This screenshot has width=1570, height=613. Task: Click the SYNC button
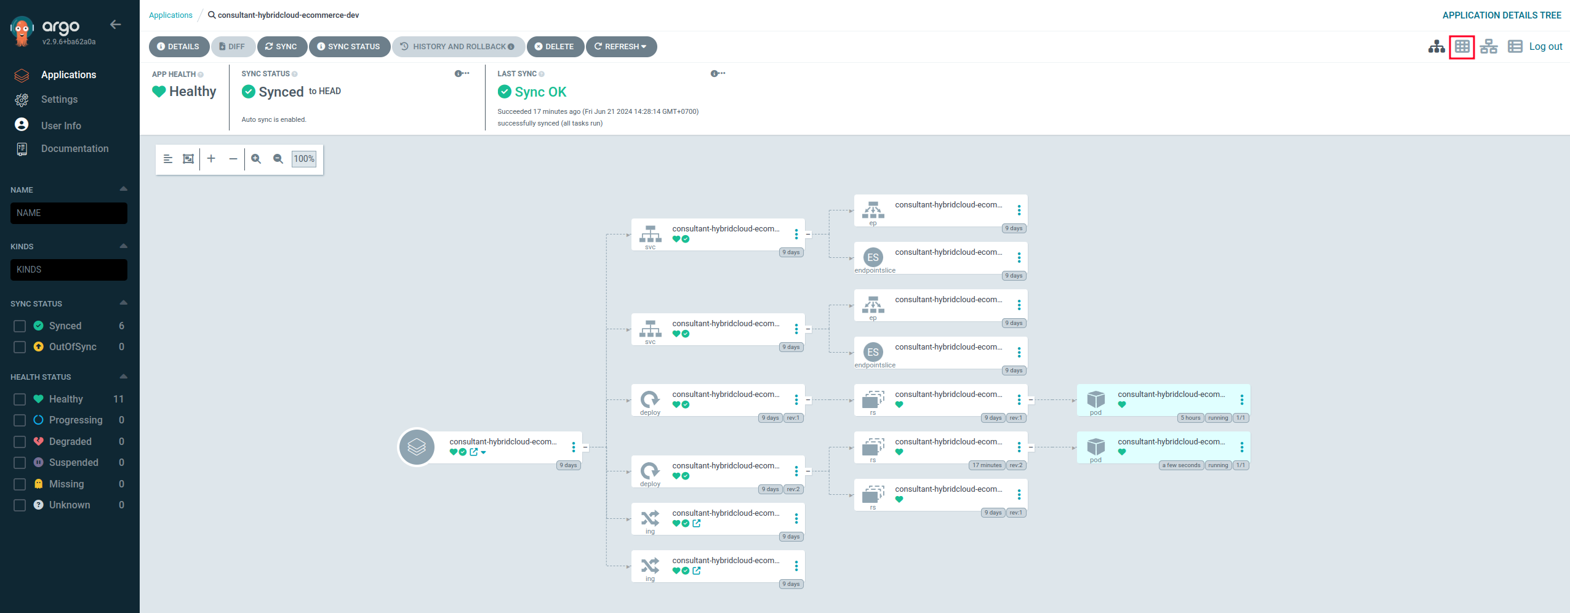point(281,47)
